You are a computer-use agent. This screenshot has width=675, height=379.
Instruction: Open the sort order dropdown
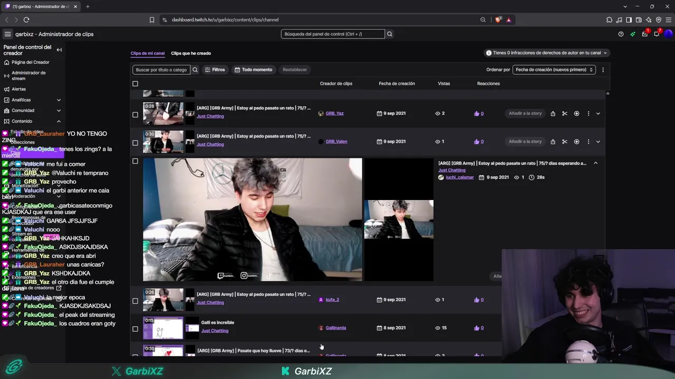[554, 69]
